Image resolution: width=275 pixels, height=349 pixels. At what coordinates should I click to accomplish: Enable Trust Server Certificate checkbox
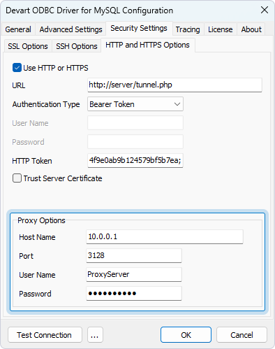click(x=17, y=178)
